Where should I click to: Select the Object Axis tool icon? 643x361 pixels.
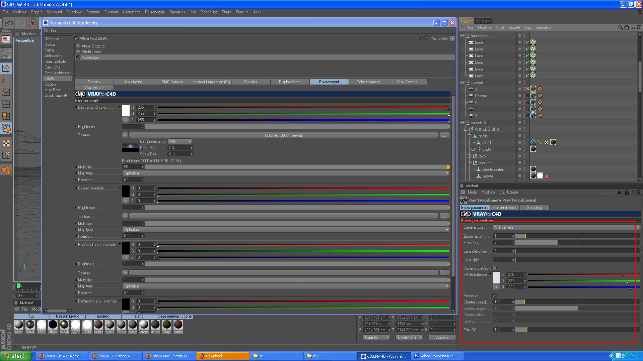pos(6,80)
